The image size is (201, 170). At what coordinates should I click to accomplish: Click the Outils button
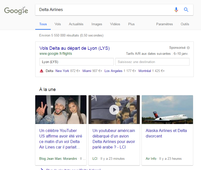[185, 24]
